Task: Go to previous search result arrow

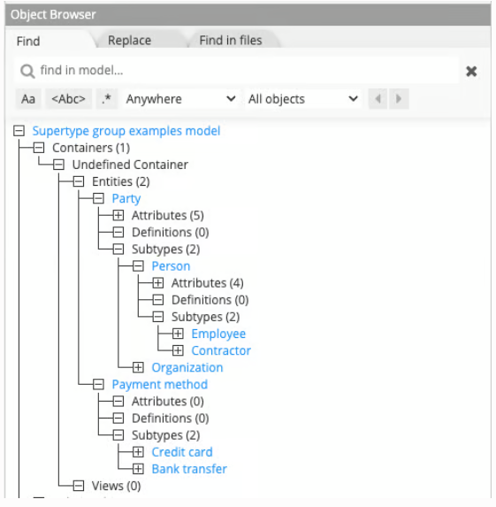Action: 378,98
